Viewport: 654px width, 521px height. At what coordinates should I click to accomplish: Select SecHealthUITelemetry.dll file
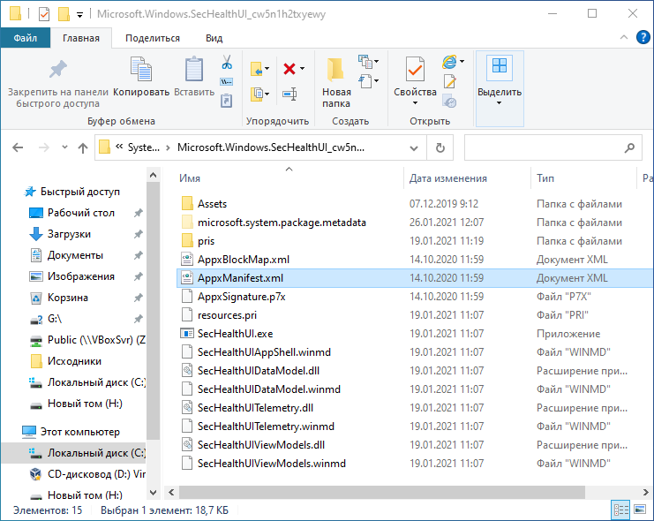(255, 407)
